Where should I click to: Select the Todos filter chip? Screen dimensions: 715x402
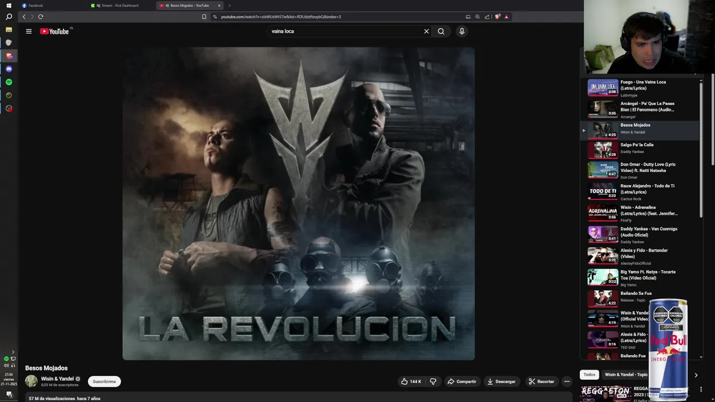coord(589,375)
